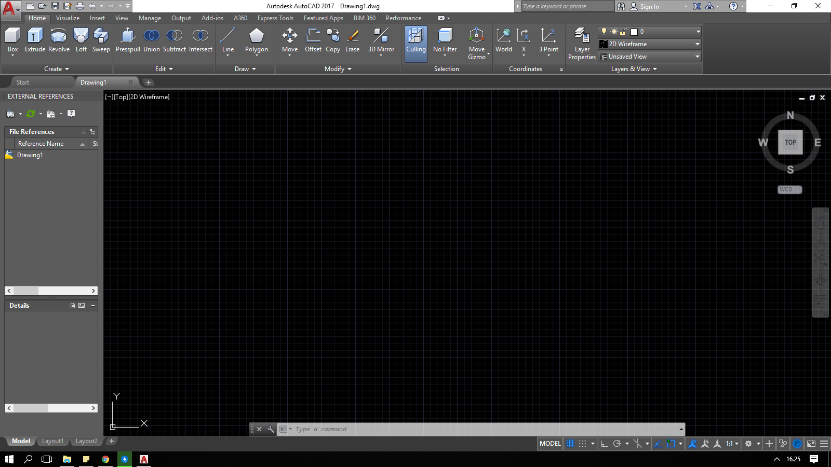
Task: Click TOP face on ViewCube
Action: pos(790,142)
